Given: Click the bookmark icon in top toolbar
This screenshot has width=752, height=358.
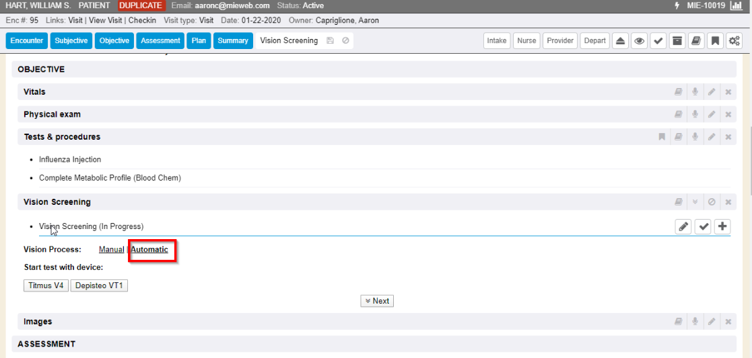Looking at the screenshot, I should 715,41.
